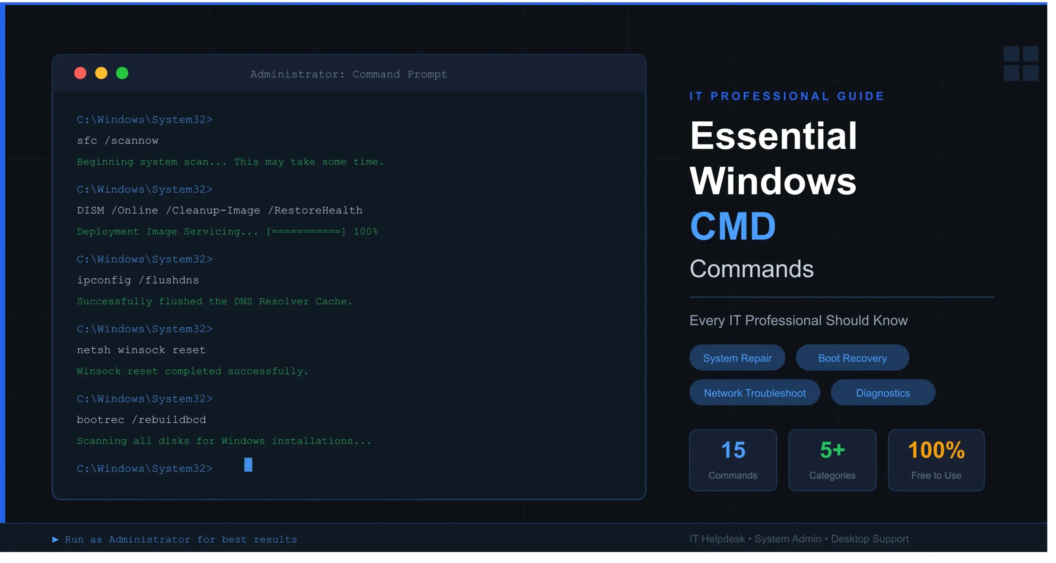The width and height of the screenshot is (1056, 563).
Task: Click 'Successfully flushed the DNS Resolver Cache.' line
Action: [x=214, y=302]
